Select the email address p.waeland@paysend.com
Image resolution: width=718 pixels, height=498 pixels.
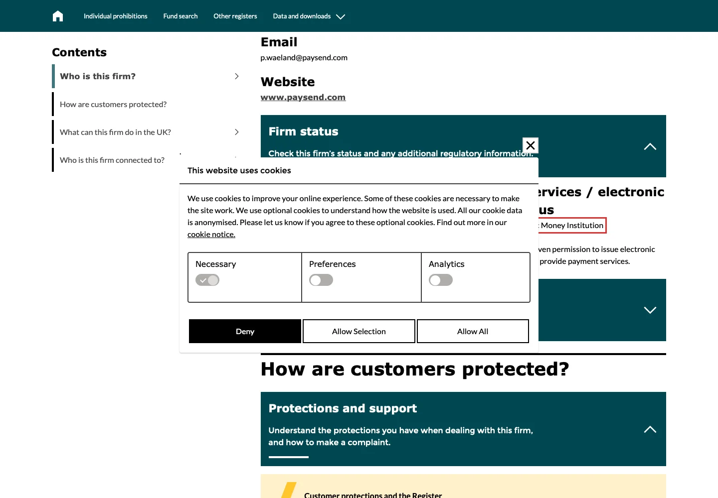(x=304, y=57)
